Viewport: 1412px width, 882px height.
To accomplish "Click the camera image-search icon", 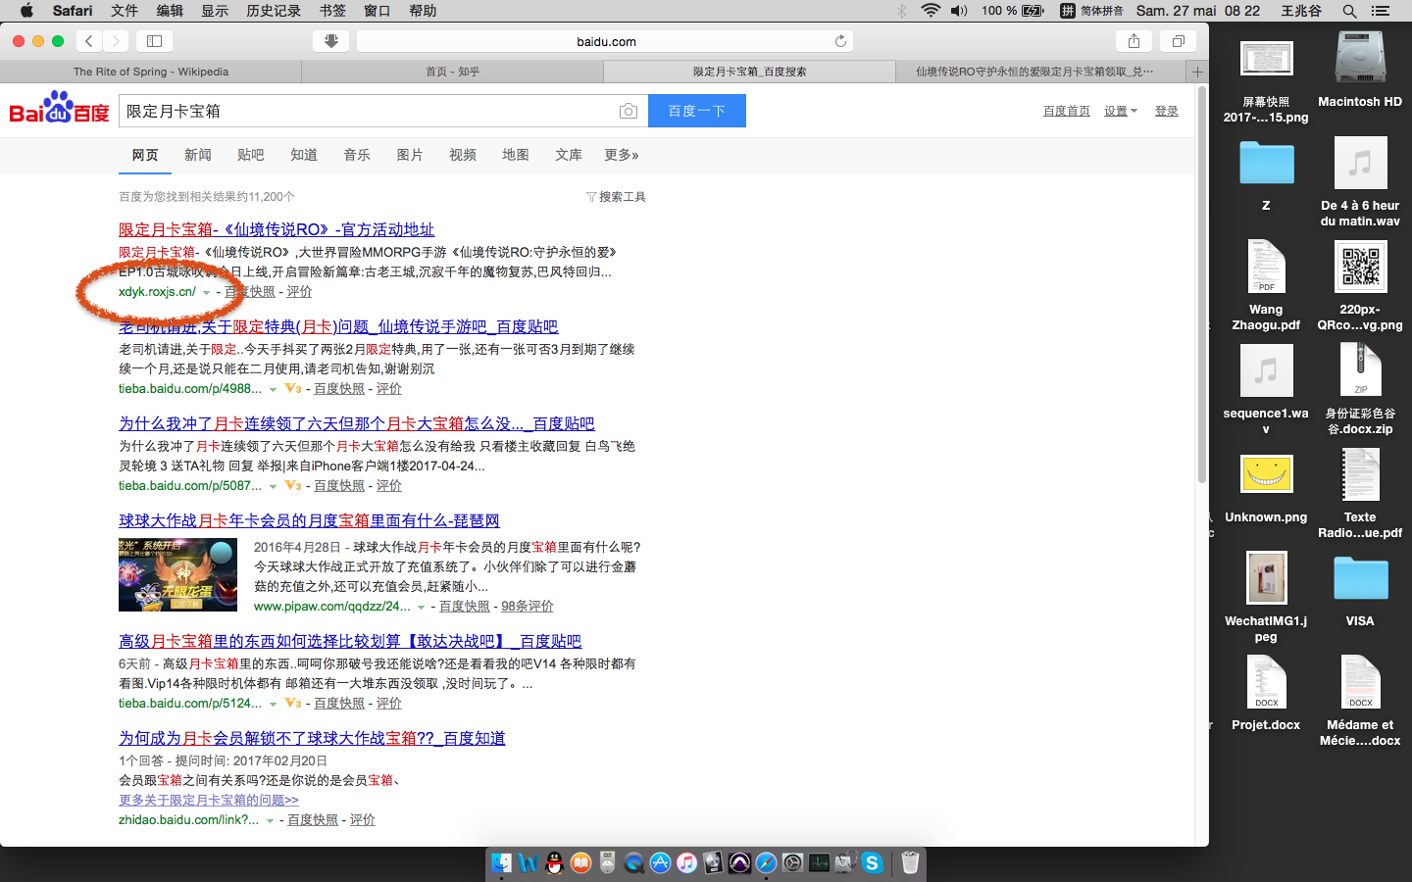I will pos(629,112).
